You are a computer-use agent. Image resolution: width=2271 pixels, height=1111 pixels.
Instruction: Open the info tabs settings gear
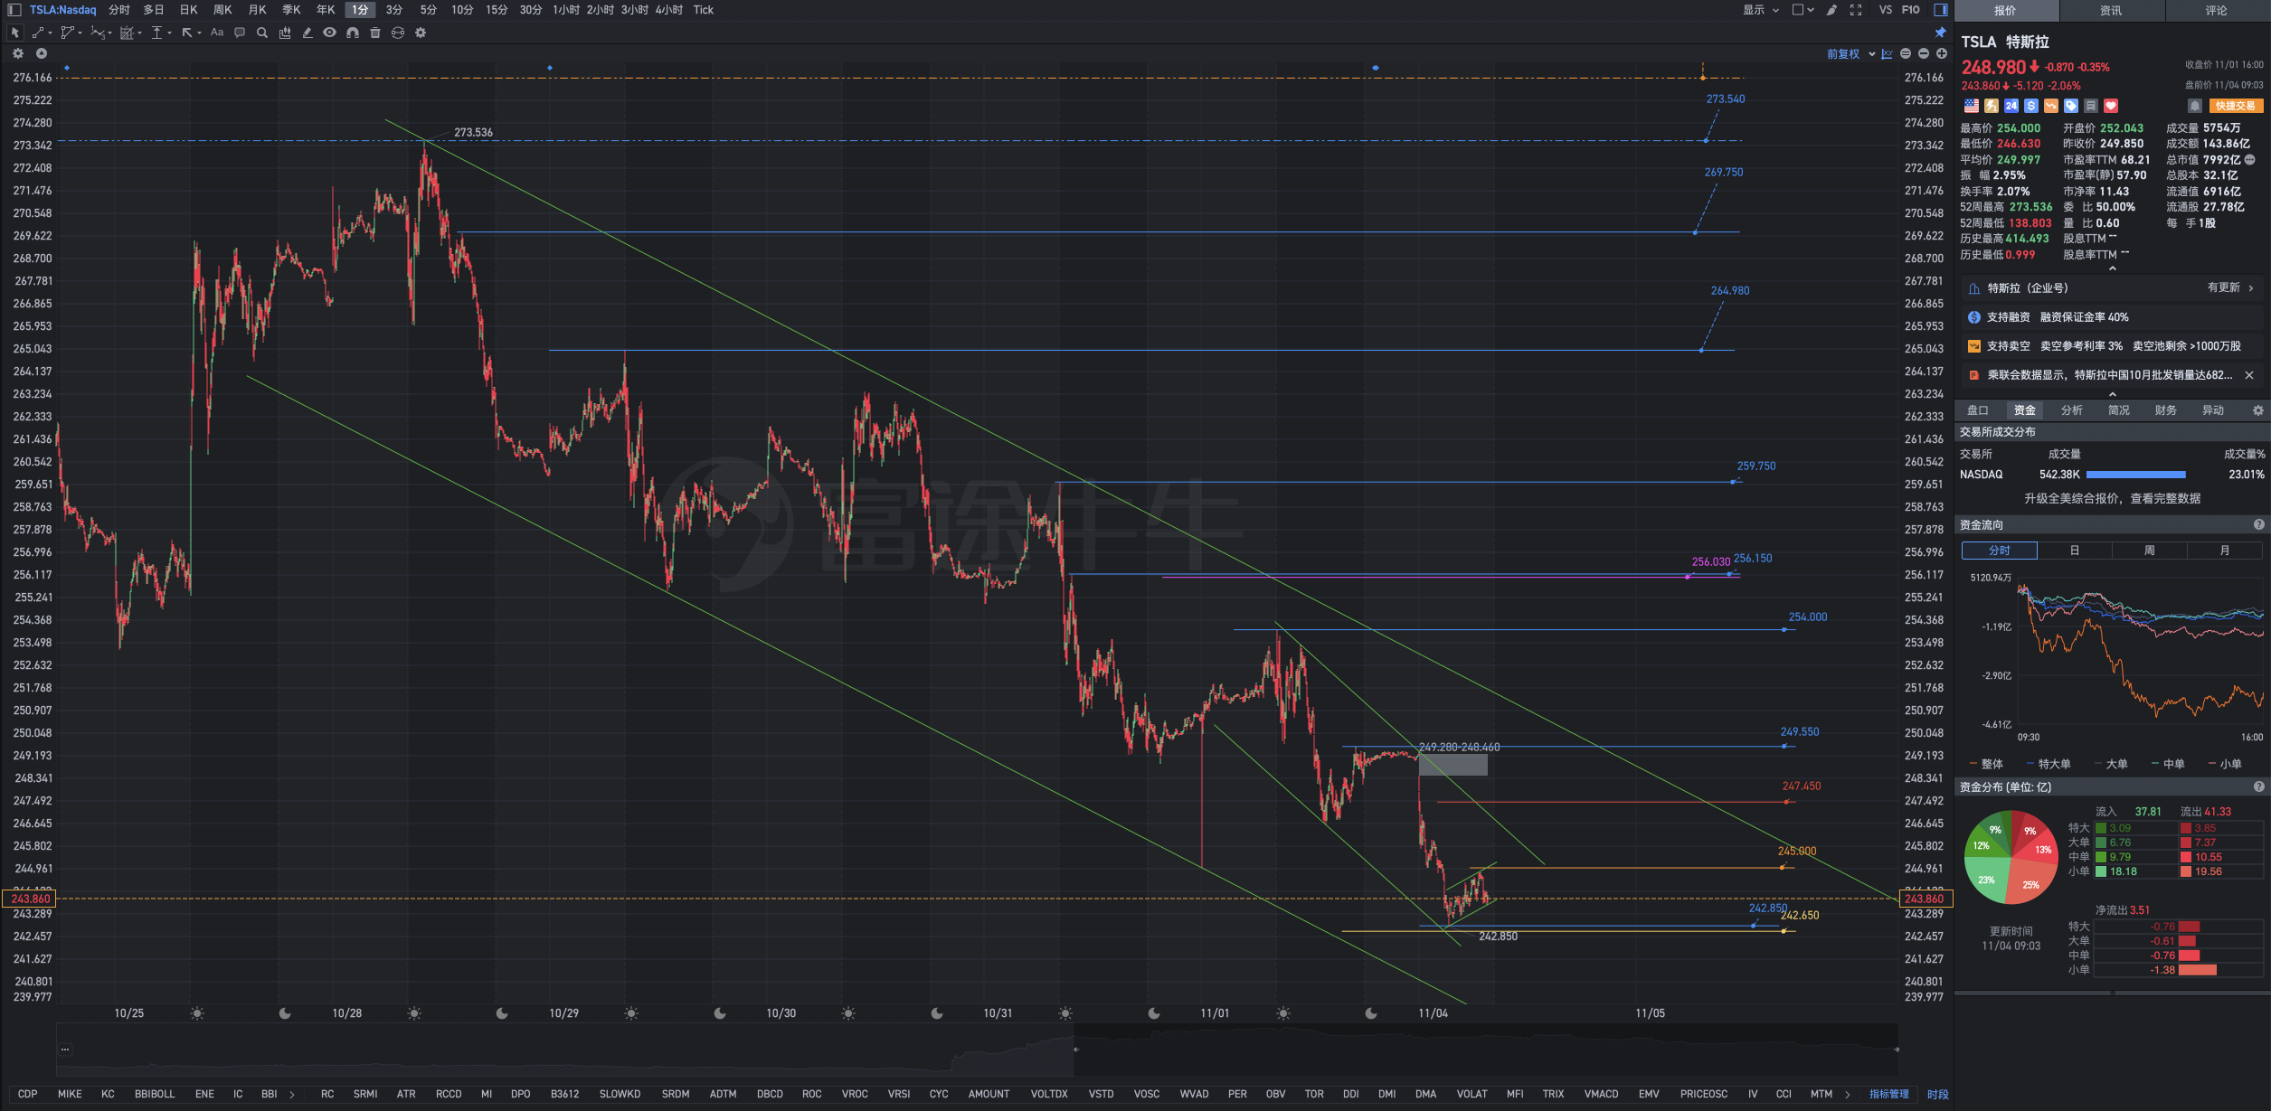[2257, 410]
